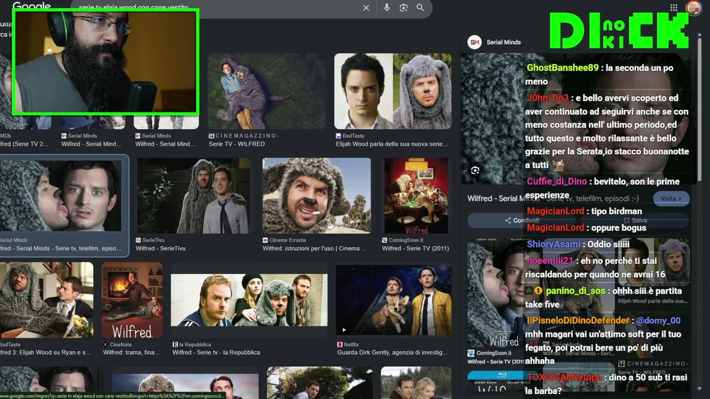Click the magnifier search icon
This screenshot has width=710, height=399.
coord(420,8)
